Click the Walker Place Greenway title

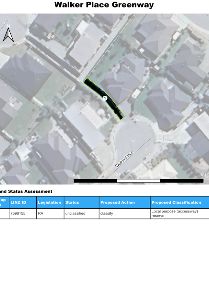104,5
